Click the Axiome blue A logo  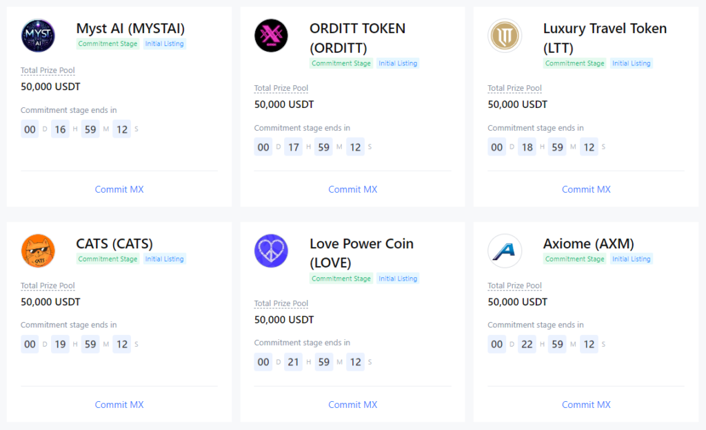[x=505, y=251]
